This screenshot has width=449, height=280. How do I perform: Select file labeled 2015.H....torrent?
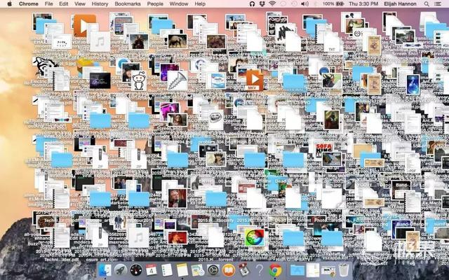pyautogui.click(x=215, y=260)
